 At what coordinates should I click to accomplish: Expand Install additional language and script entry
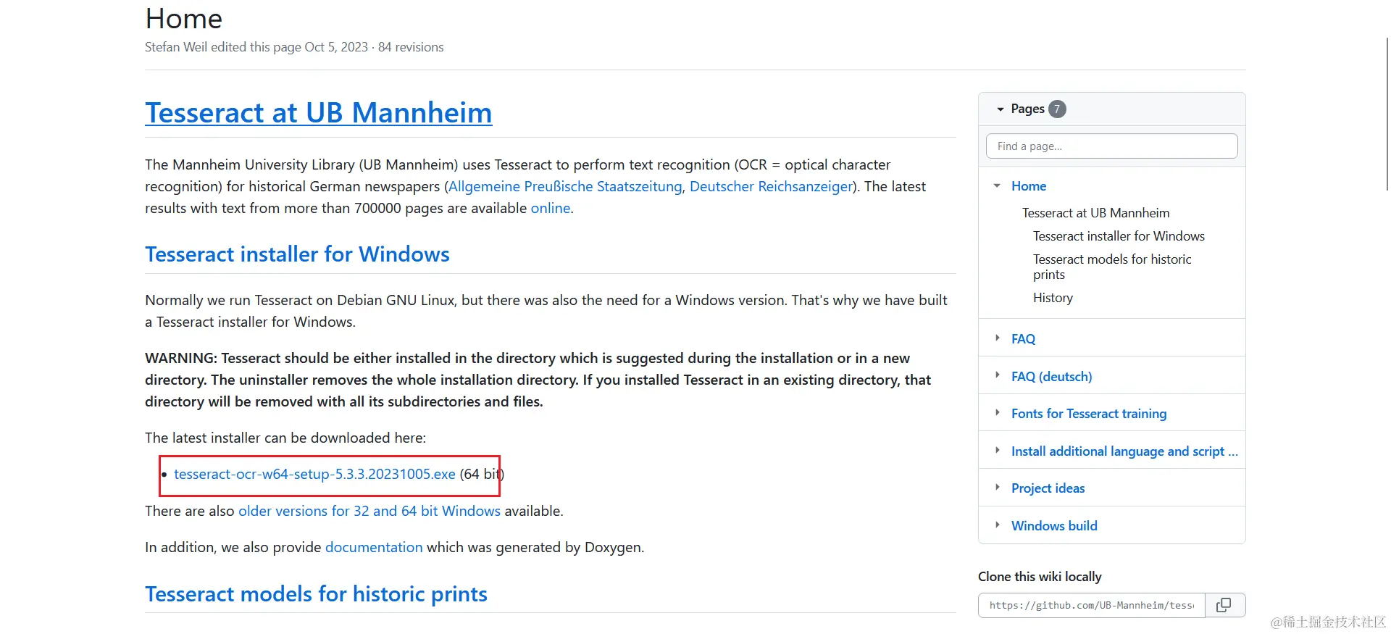point(997,451)
